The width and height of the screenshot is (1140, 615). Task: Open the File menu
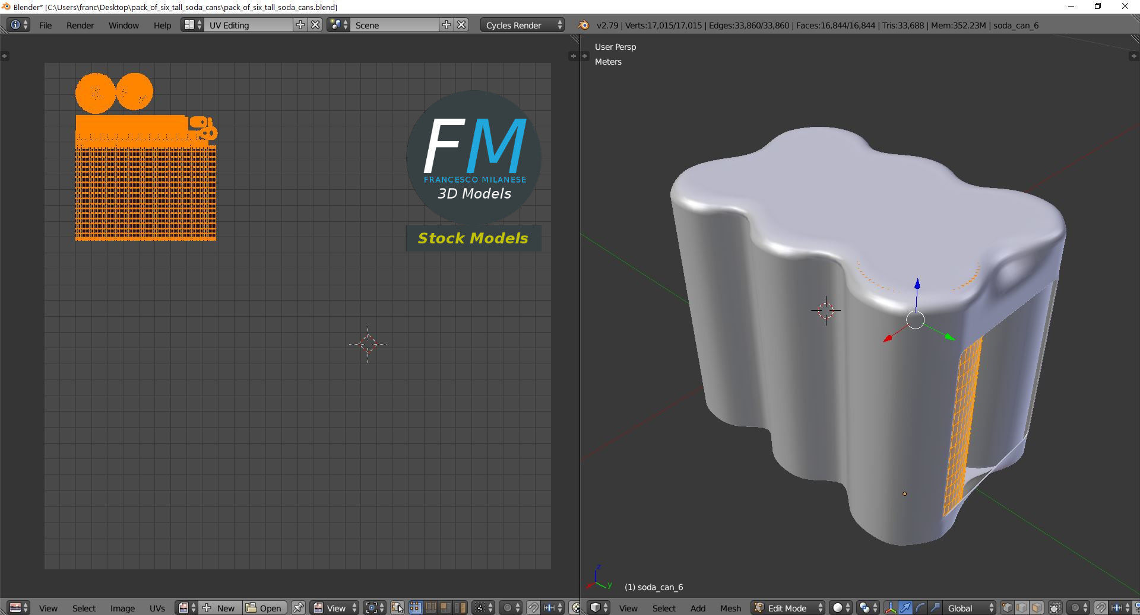pos(45,25)
